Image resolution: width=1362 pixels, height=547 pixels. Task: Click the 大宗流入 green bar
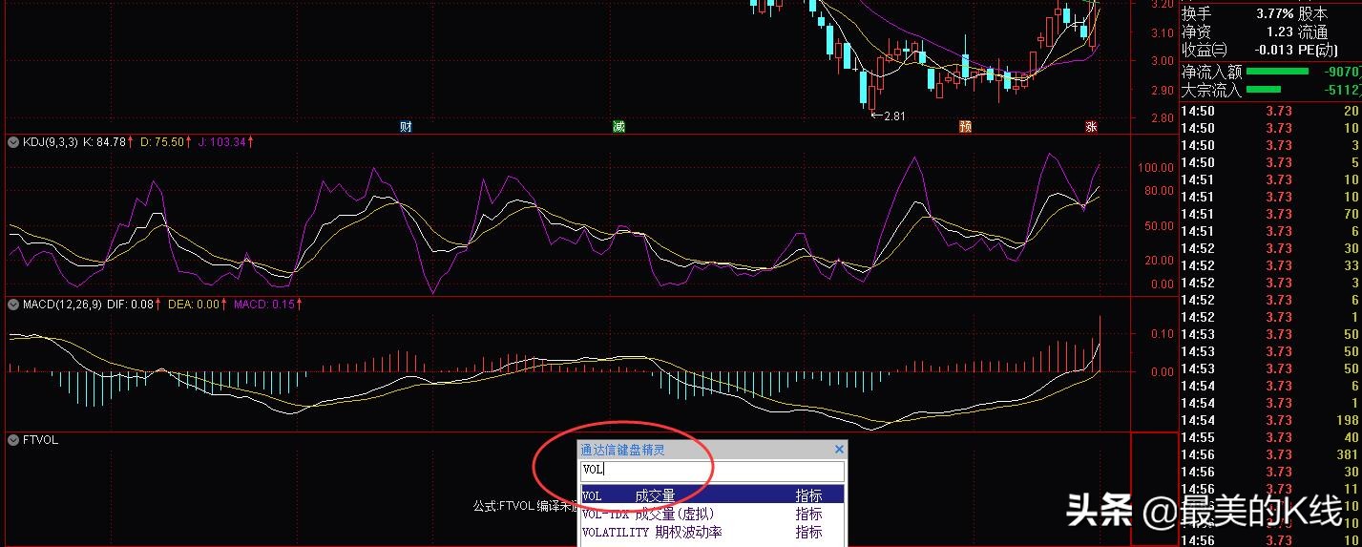(1264, 90)
